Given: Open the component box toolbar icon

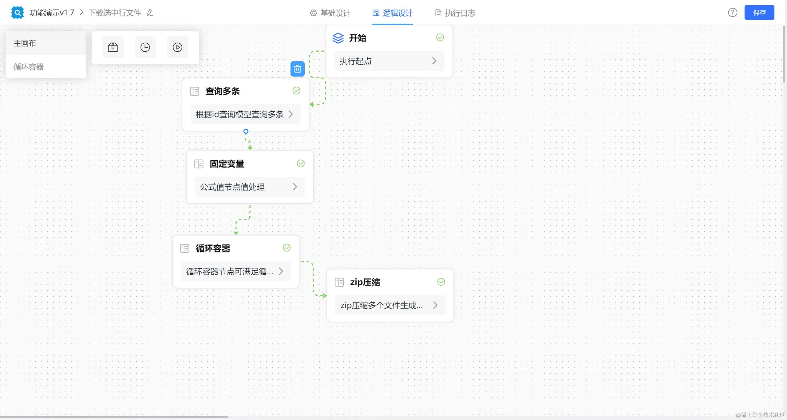Looking at the screenshot, I should coord(113,47).
